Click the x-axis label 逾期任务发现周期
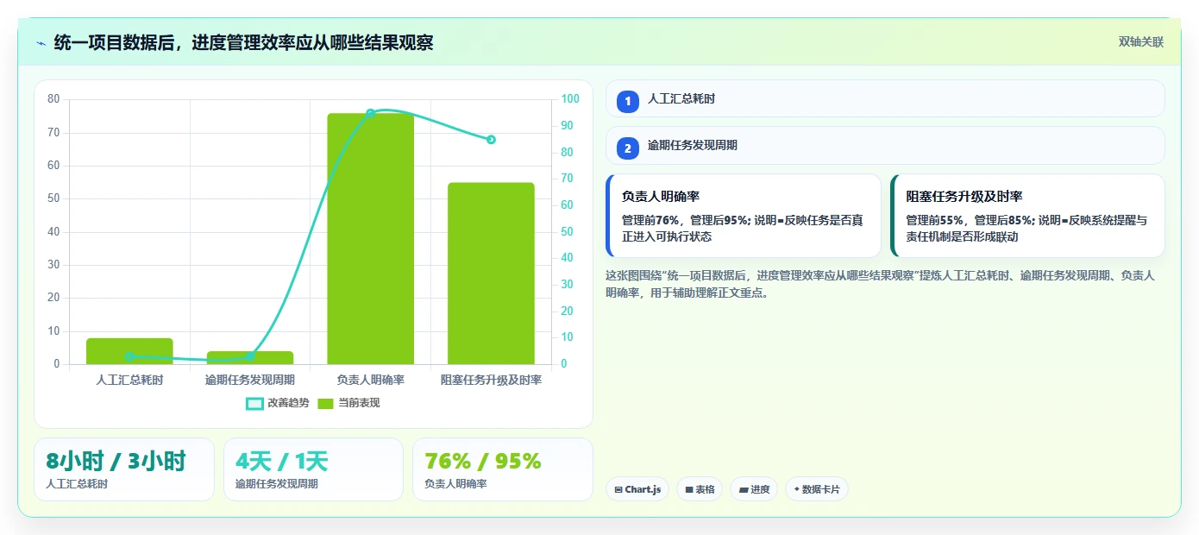Viewport: 1199px width, 535px height. (250, 380)
